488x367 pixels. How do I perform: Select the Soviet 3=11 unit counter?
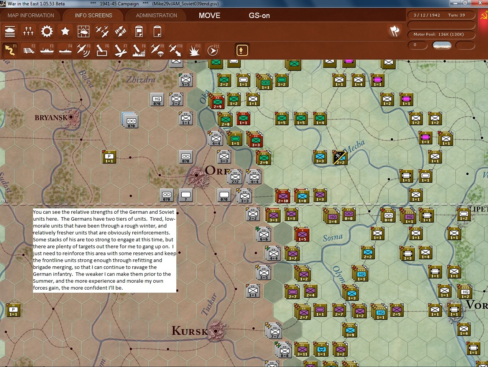point(302,349)
